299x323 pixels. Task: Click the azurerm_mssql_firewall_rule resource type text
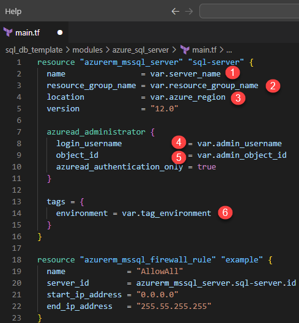click(147, 260)
